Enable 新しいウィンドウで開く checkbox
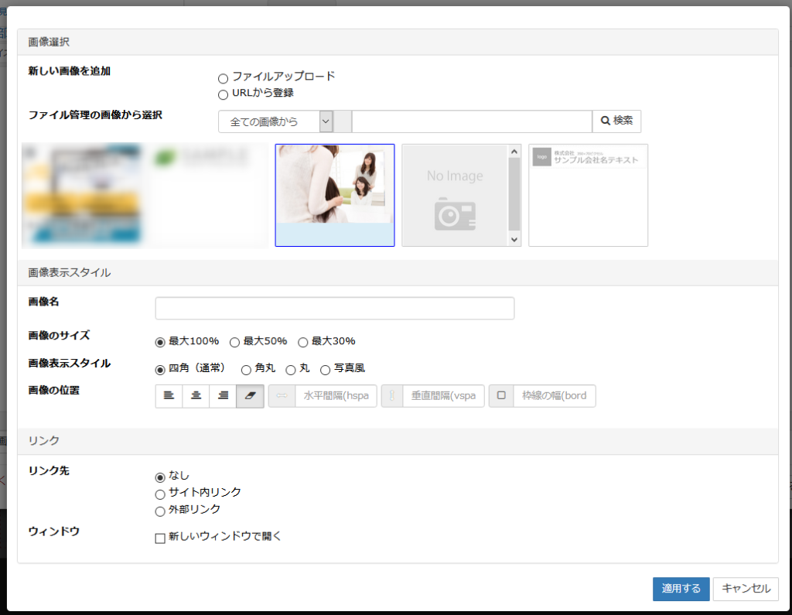Screen dimensions: 792x615 161,538
